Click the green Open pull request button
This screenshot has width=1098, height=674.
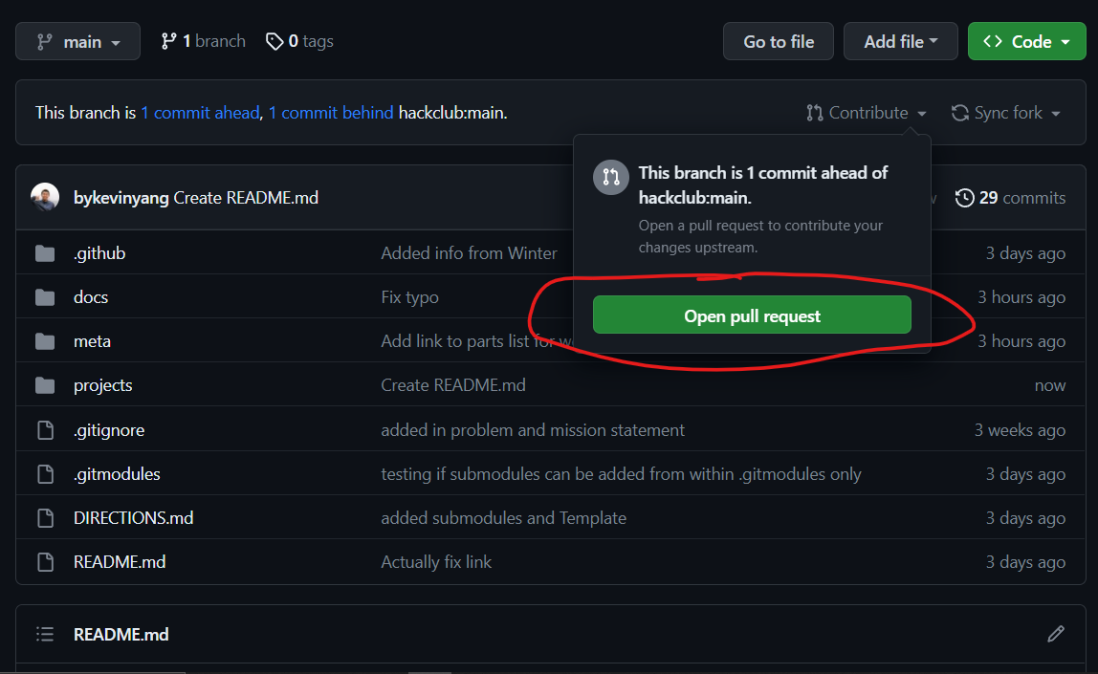click(x=752, y=315)
